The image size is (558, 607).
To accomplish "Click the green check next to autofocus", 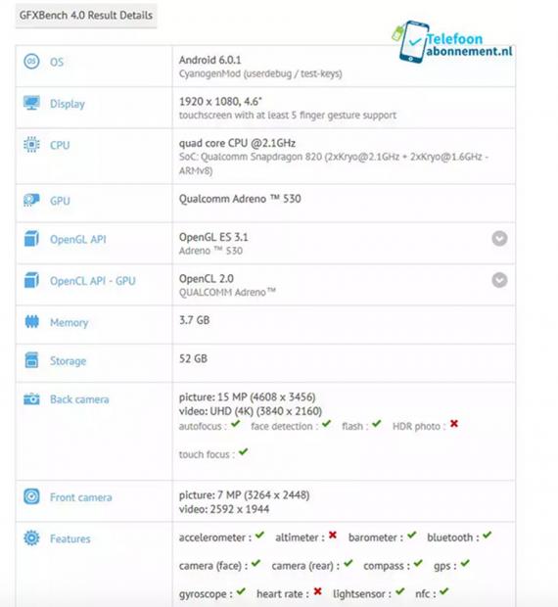I will point(236,424).
